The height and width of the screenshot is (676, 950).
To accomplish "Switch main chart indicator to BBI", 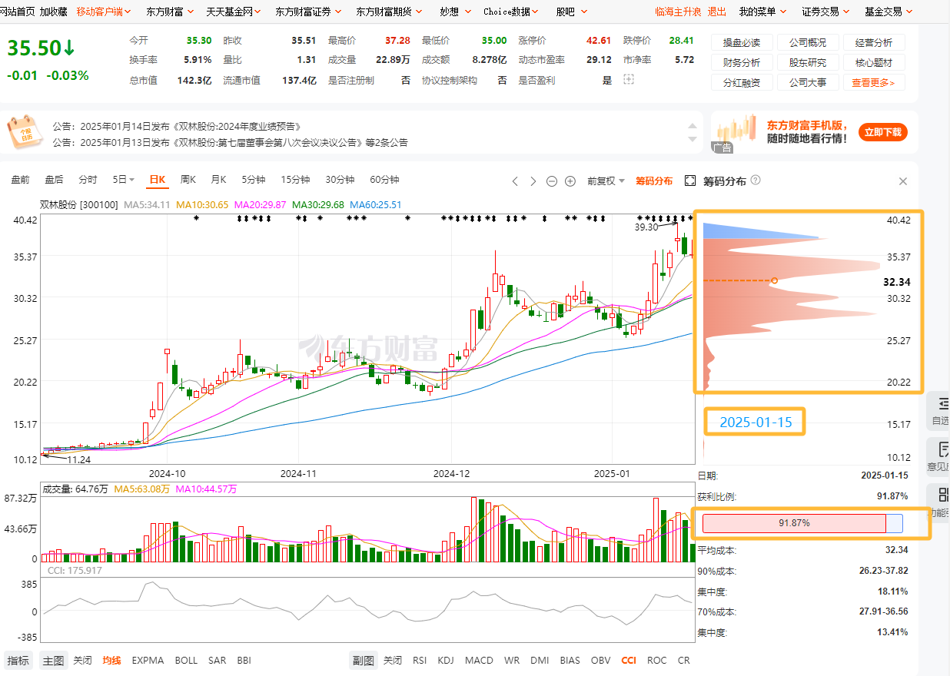I will (244, 660).
